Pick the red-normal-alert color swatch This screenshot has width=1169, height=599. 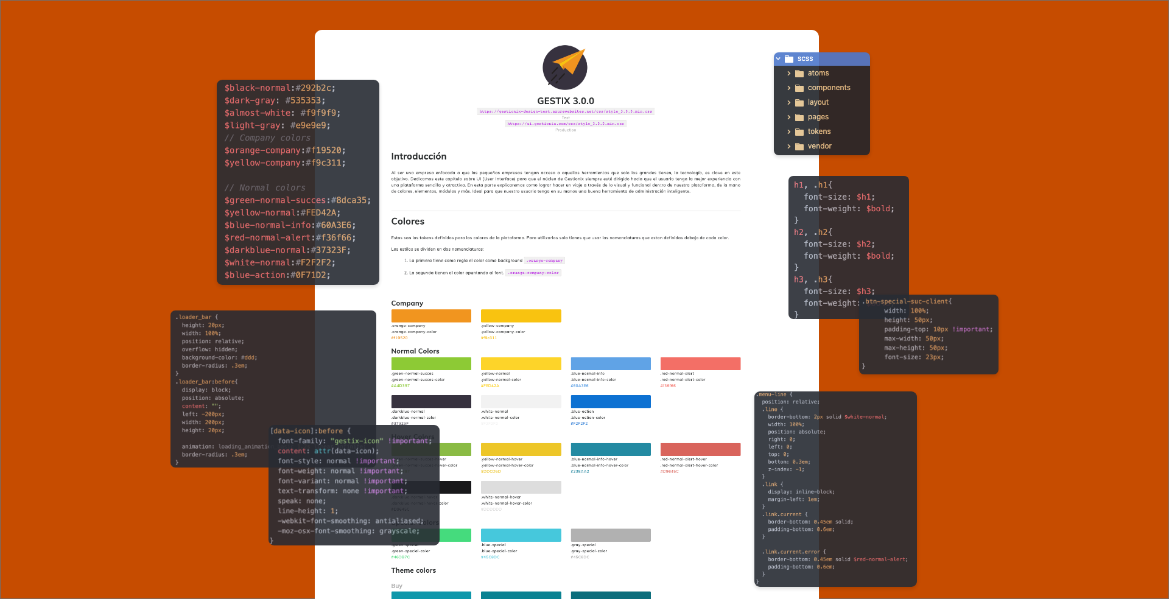click(x=701, y=364)
